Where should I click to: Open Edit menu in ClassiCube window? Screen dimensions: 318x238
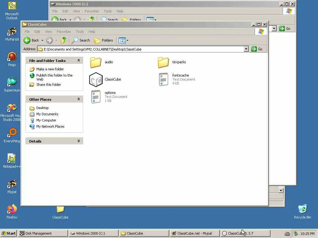(37, 32)
